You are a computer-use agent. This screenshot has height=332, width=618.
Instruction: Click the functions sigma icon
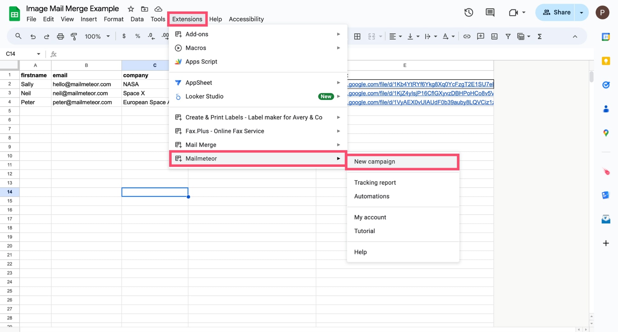click(x=540, y=36)
